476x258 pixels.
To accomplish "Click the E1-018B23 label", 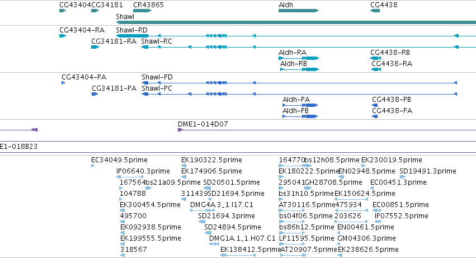I will click(18, 147).
